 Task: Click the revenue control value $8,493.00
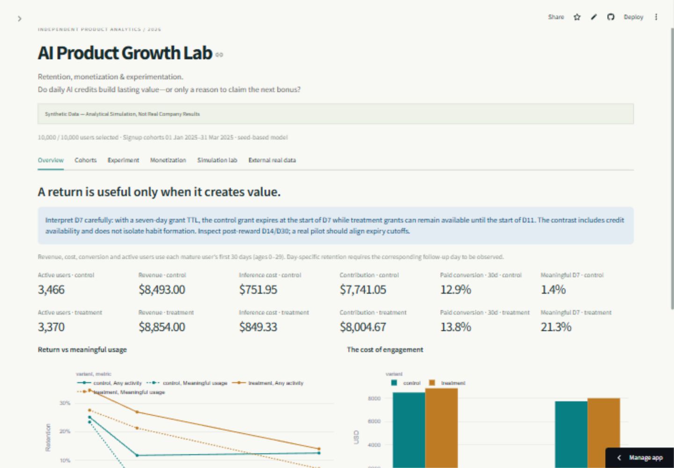pos(162,290)
